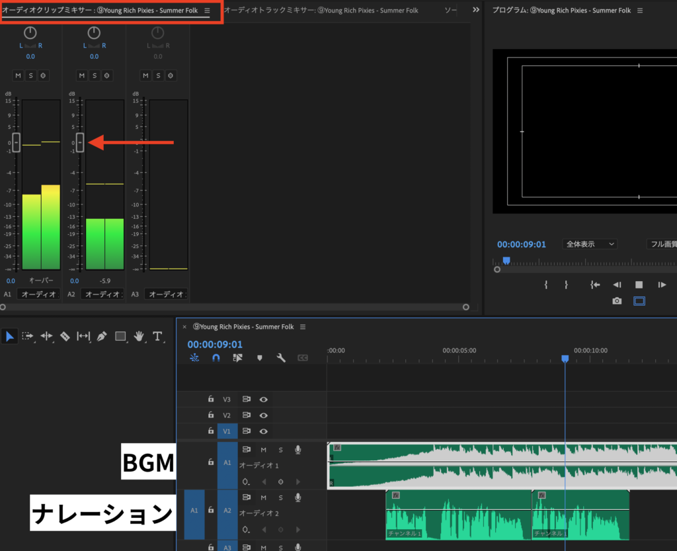Click the フル画質 playback quality button
Screen dimensions: 677x551
tap(663, 243)
